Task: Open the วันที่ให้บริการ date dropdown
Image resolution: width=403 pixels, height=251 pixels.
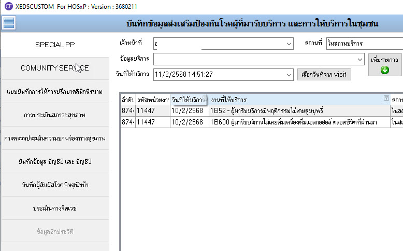Action: point(289,75)
